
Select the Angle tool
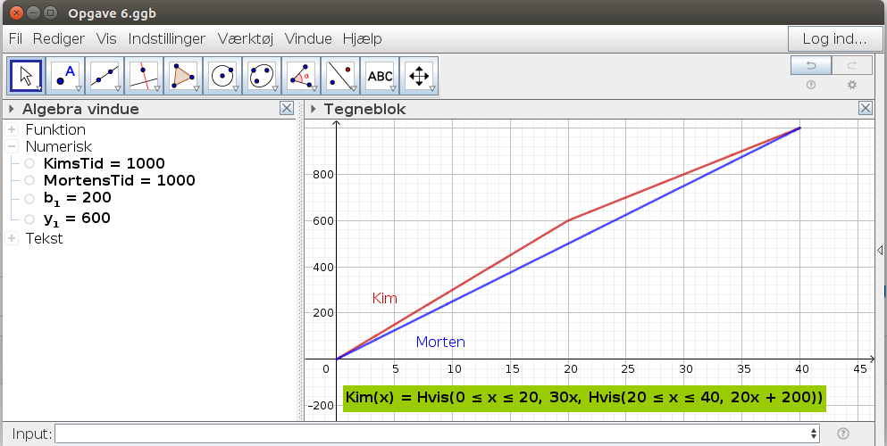click(x=301, y=76)
